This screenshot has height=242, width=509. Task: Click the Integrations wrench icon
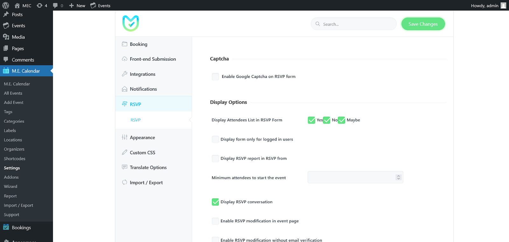point(124,74)
